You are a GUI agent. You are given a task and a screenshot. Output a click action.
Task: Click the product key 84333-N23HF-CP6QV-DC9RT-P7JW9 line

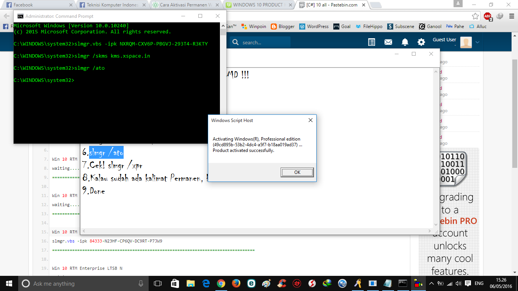107,241
